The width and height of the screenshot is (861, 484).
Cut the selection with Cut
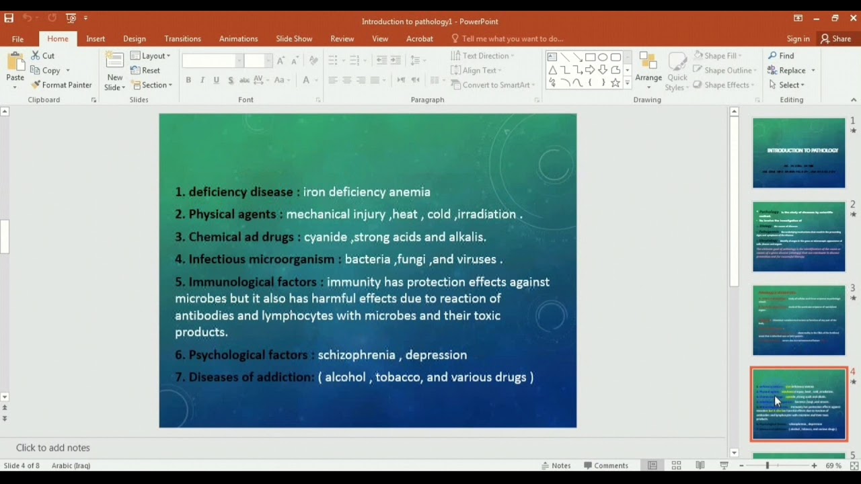click(42, 56)
